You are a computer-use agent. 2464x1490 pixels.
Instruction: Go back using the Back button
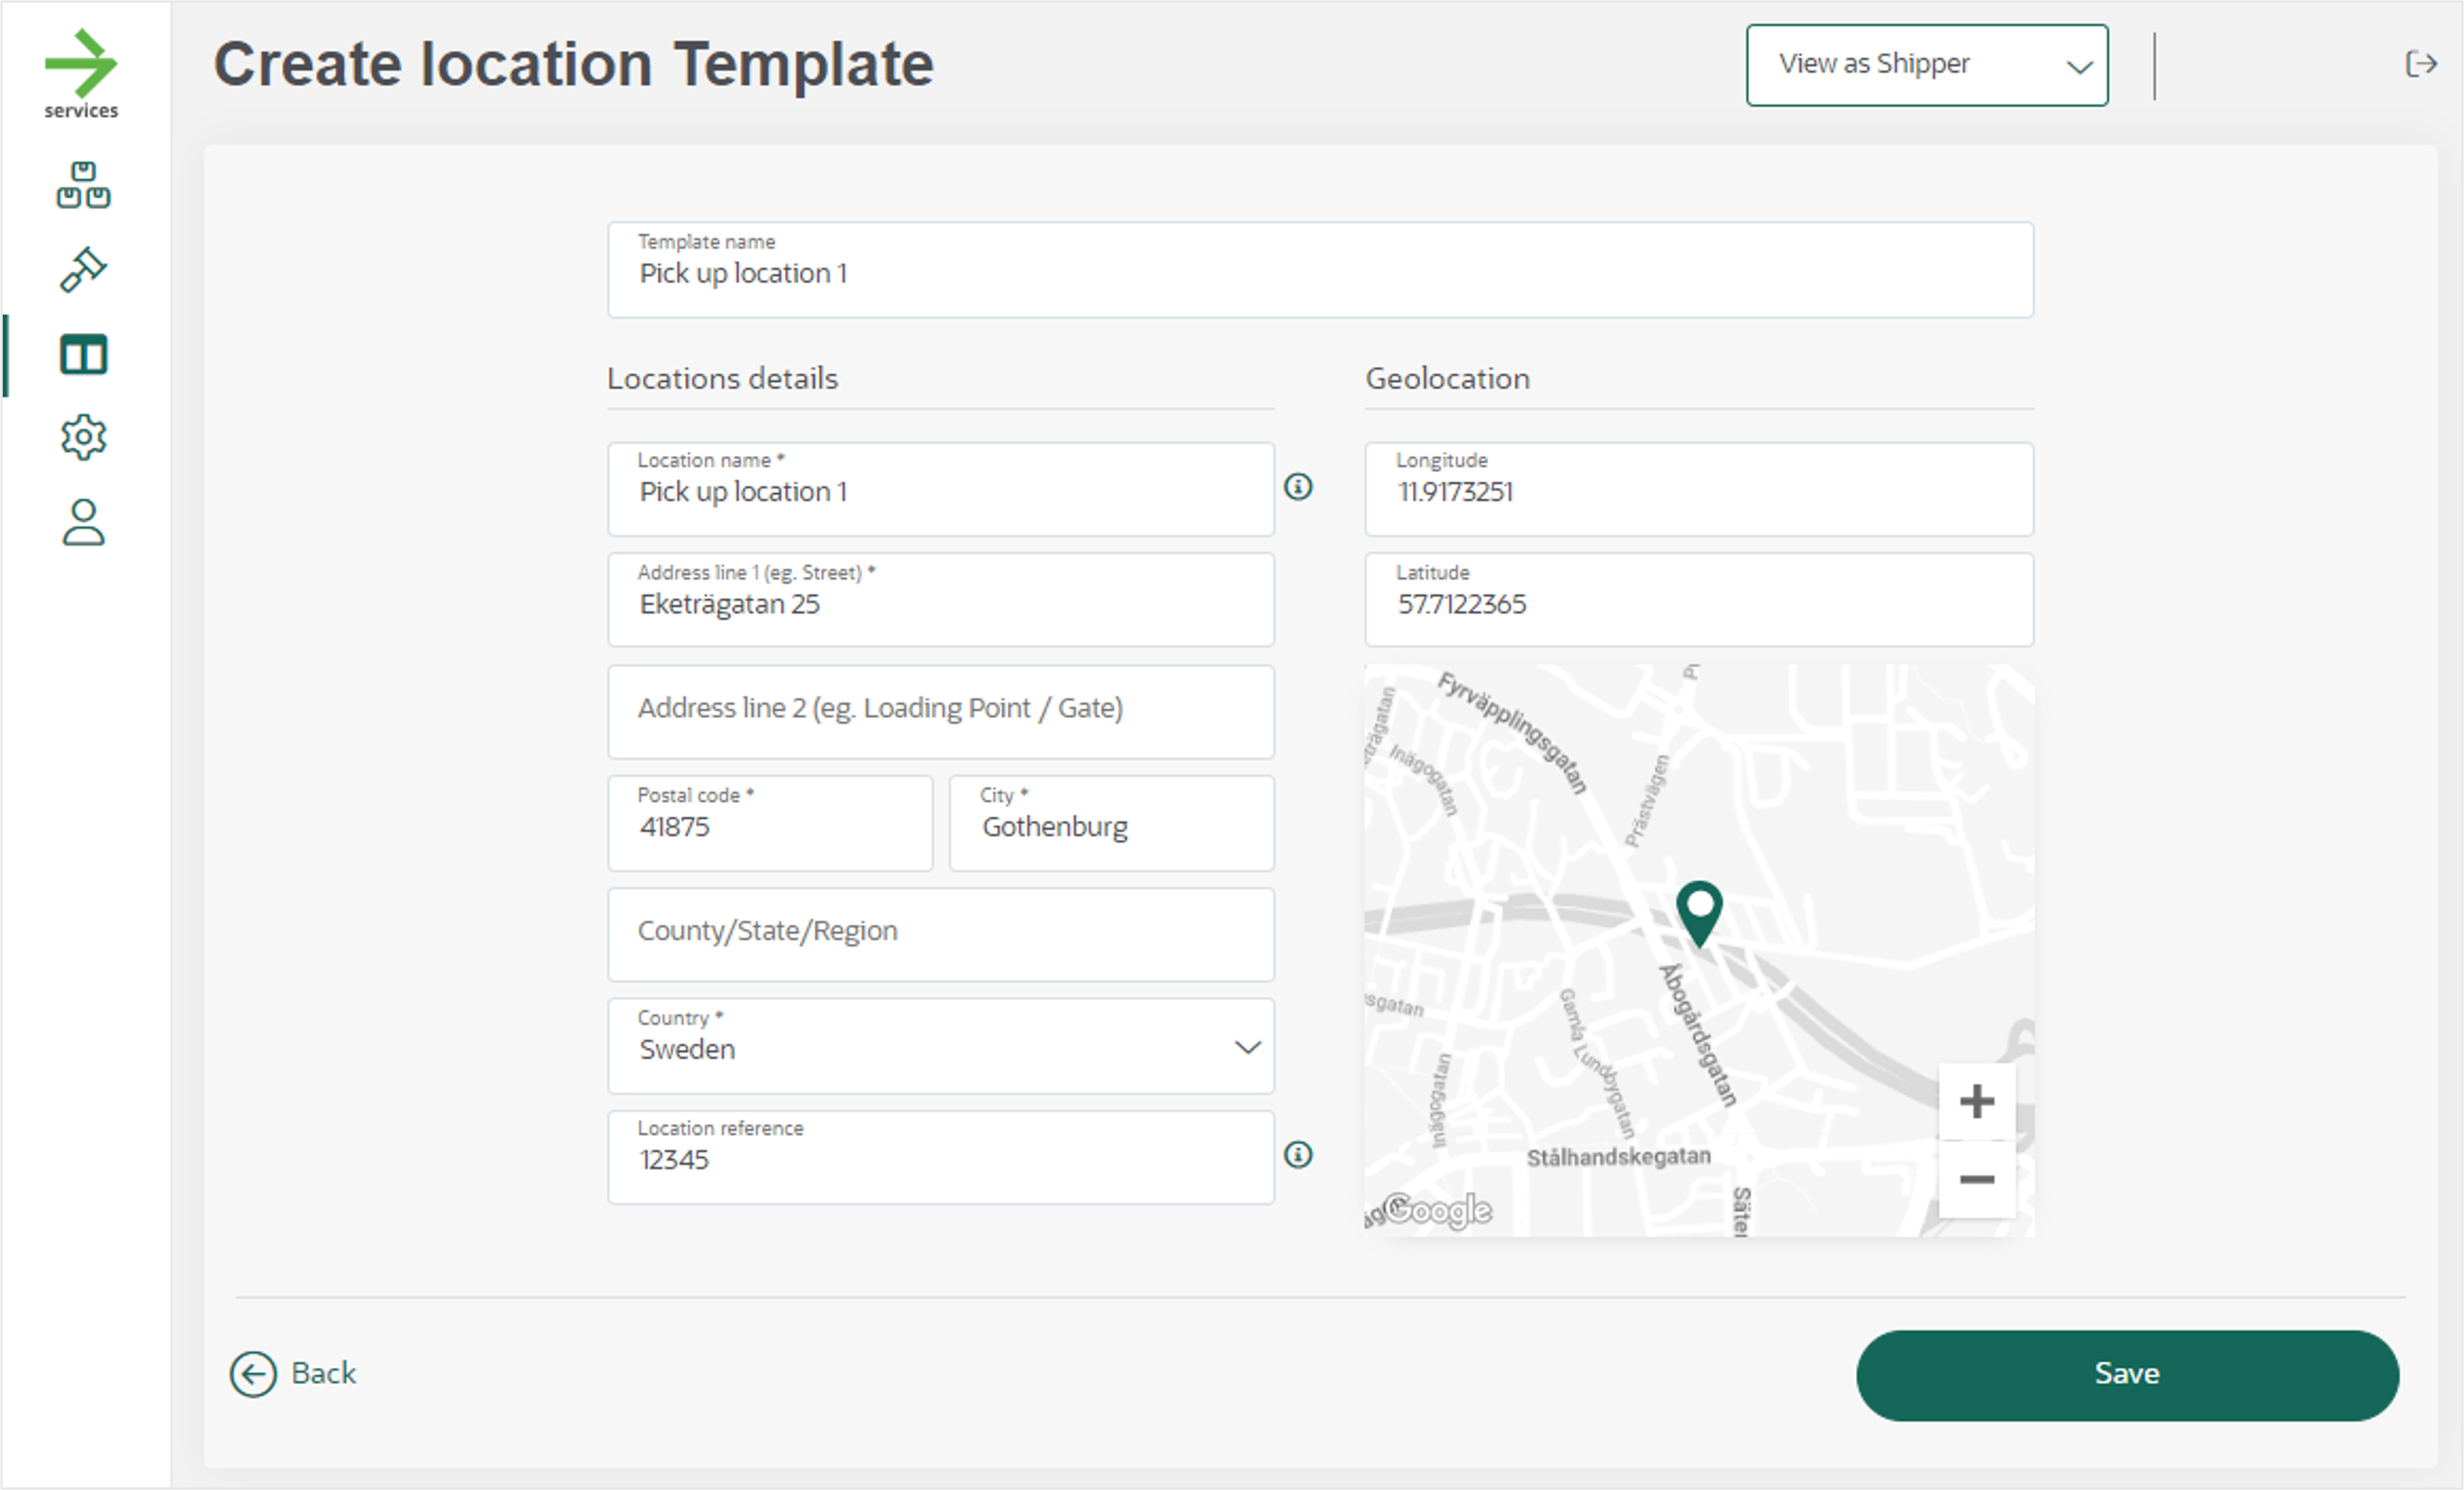[x=294, y=1374]
